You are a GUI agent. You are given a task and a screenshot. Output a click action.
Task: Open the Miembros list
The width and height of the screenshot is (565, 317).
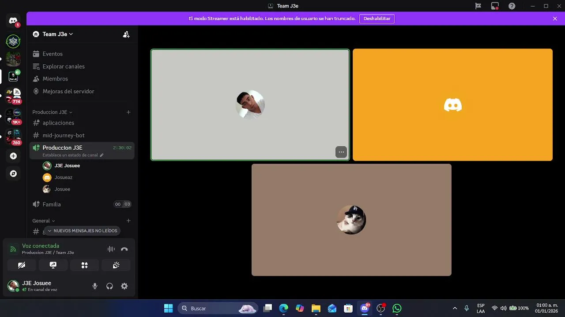point(82,79)
